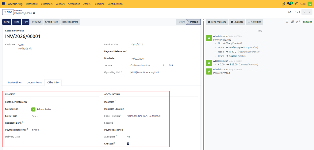This screenshot has width=314, height=150.
Task: Show followers via the person icon
Action: pos(298,22)
